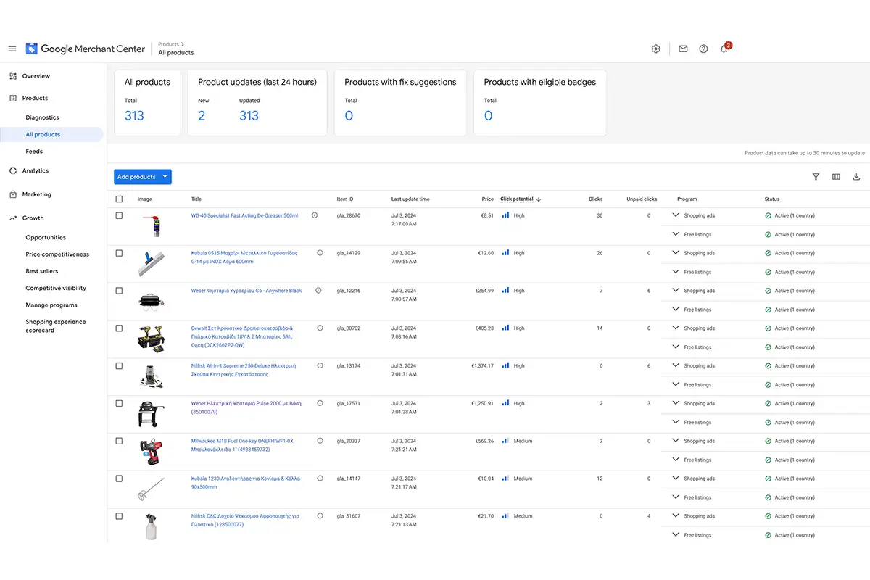Open the column chooser icon
The width and height of the screenshot is (870, 580).
coord(836,176)
